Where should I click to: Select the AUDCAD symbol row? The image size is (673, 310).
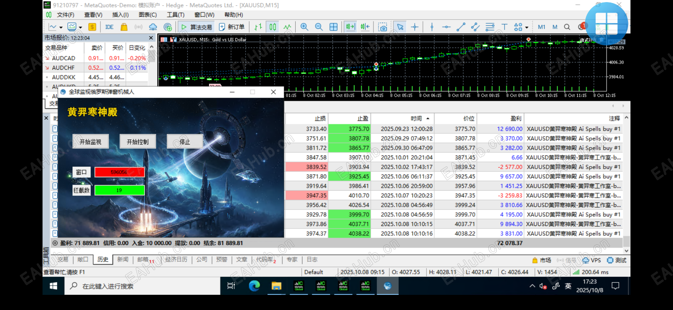95,58
